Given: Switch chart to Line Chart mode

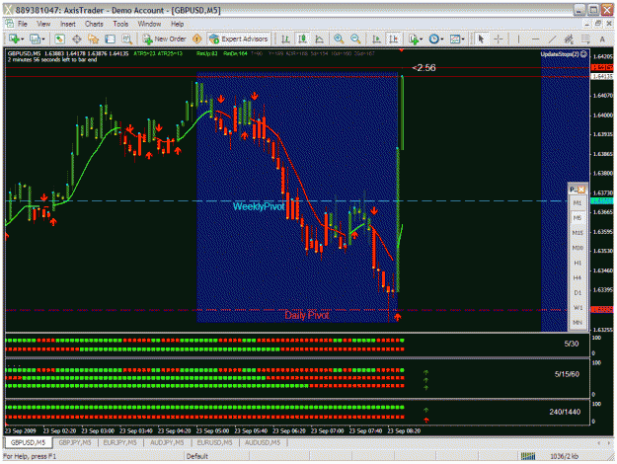Looking at the screenshot, I should pyautogui.click(x=319, y=39).
